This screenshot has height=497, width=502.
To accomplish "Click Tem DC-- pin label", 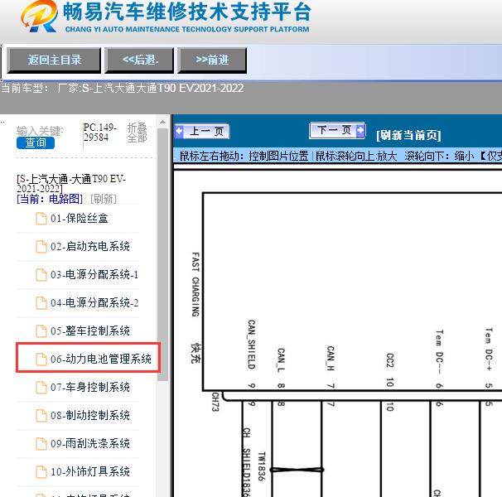I will 439,351.
